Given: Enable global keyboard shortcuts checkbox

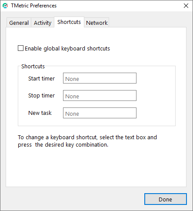Looking at the screenshot, I should [20, 48].
